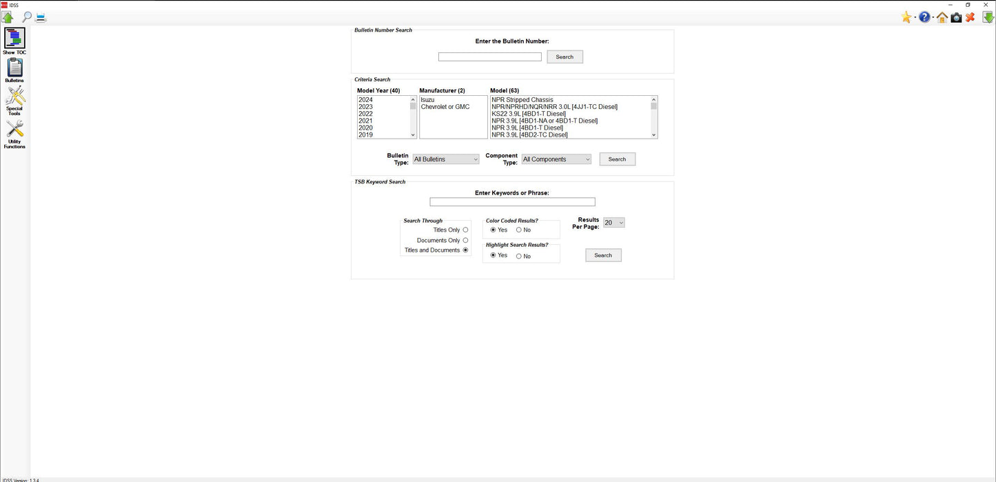This screenshot has height=482, width=996.
Task: Open the Component Type dropdown
Action: tap(556, 159)
